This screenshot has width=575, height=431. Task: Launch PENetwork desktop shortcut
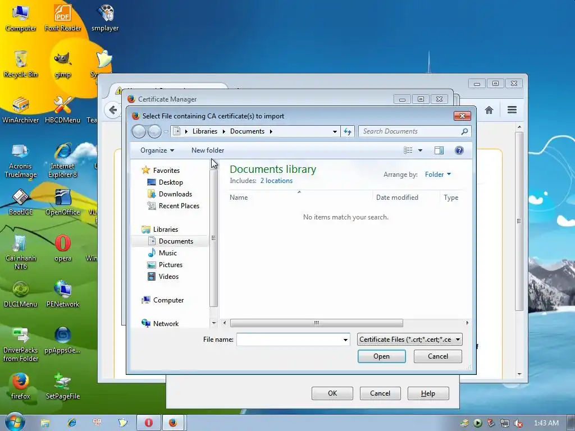pos(63,294)
